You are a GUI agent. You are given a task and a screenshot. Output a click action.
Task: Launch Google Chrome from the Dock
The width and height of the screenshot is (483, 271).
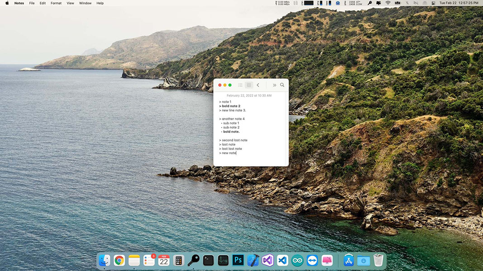pos(119,260)
